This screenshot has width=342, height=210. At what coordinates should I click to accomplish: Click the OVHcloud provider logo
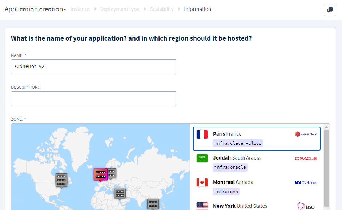[306, 182]
